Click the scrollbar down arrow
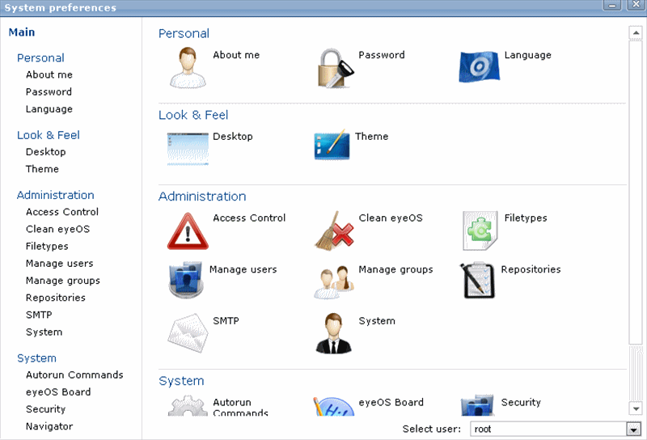 (x=636, y=408)
